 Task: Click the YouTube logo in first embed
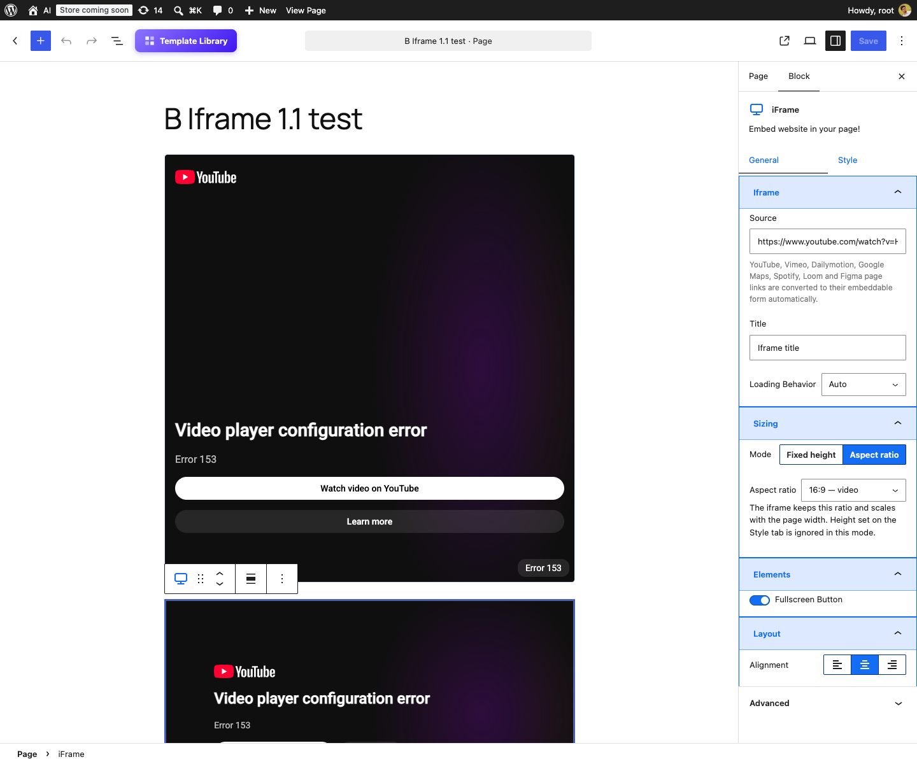(x=206, y=178)
